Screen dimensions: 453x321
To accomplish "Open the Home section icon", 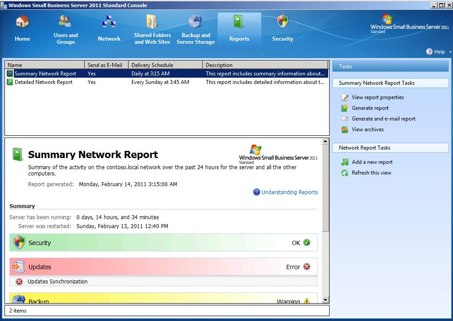I will click(22, 22).
